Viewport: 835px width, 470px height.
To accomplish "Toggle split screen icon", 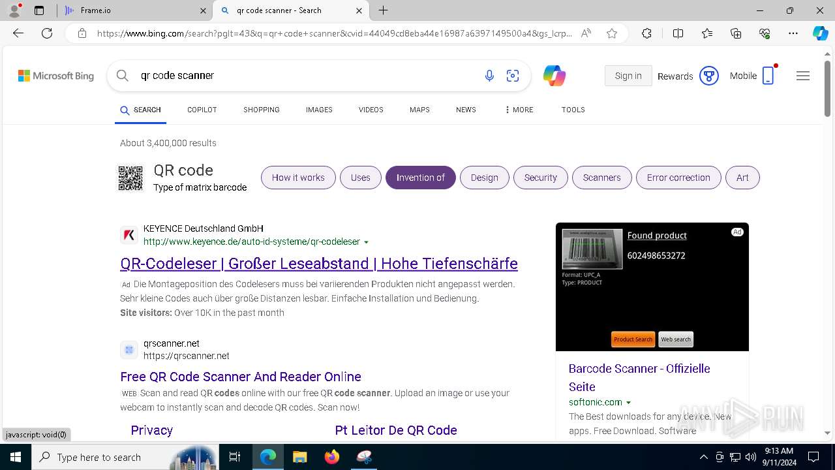I will point(678,33).
